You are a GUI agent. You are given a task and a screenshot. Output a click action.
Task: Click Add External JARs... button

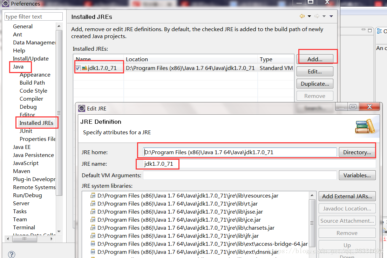347,196
